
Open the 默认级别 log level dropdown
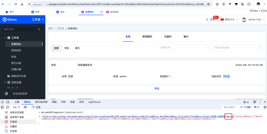[230, 107]
